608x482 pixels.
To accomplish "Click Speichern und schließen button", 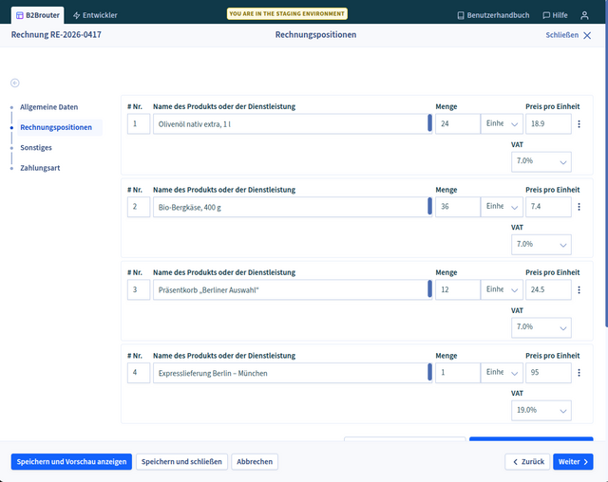I will 181,461.
